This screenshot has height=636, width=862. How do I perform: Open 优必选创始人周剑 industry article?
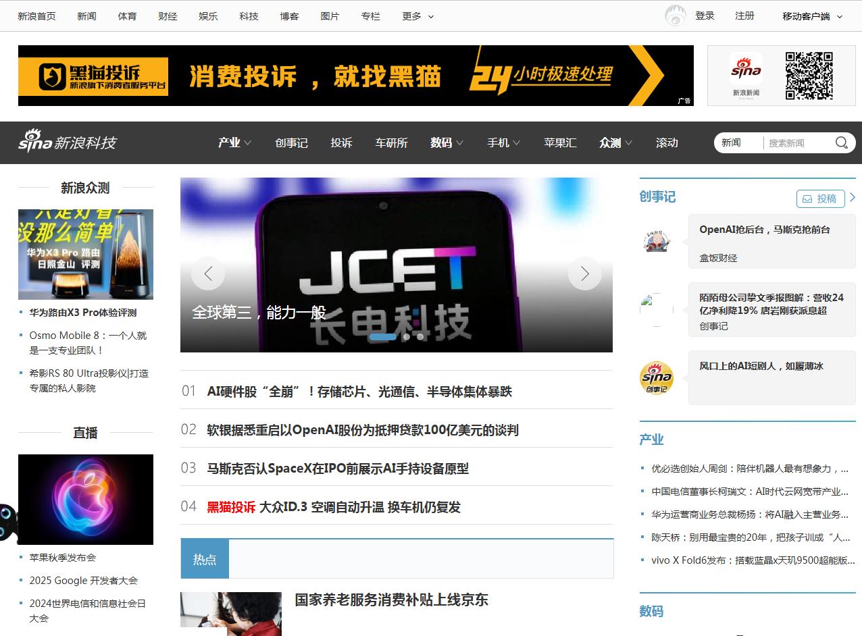click(x=750, y=469)
